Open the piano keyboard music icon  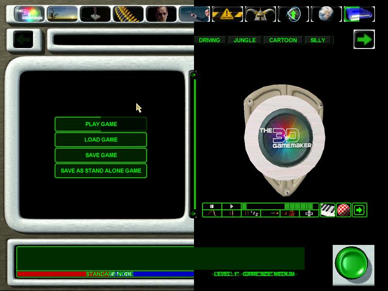click(328, 210)
